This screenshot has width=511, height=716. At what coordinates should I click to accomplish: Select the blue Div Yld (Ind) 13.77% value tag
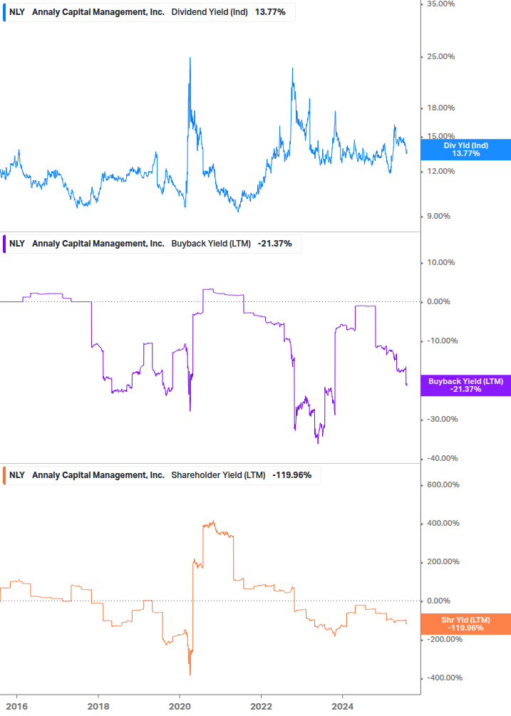tap(466, 150)
